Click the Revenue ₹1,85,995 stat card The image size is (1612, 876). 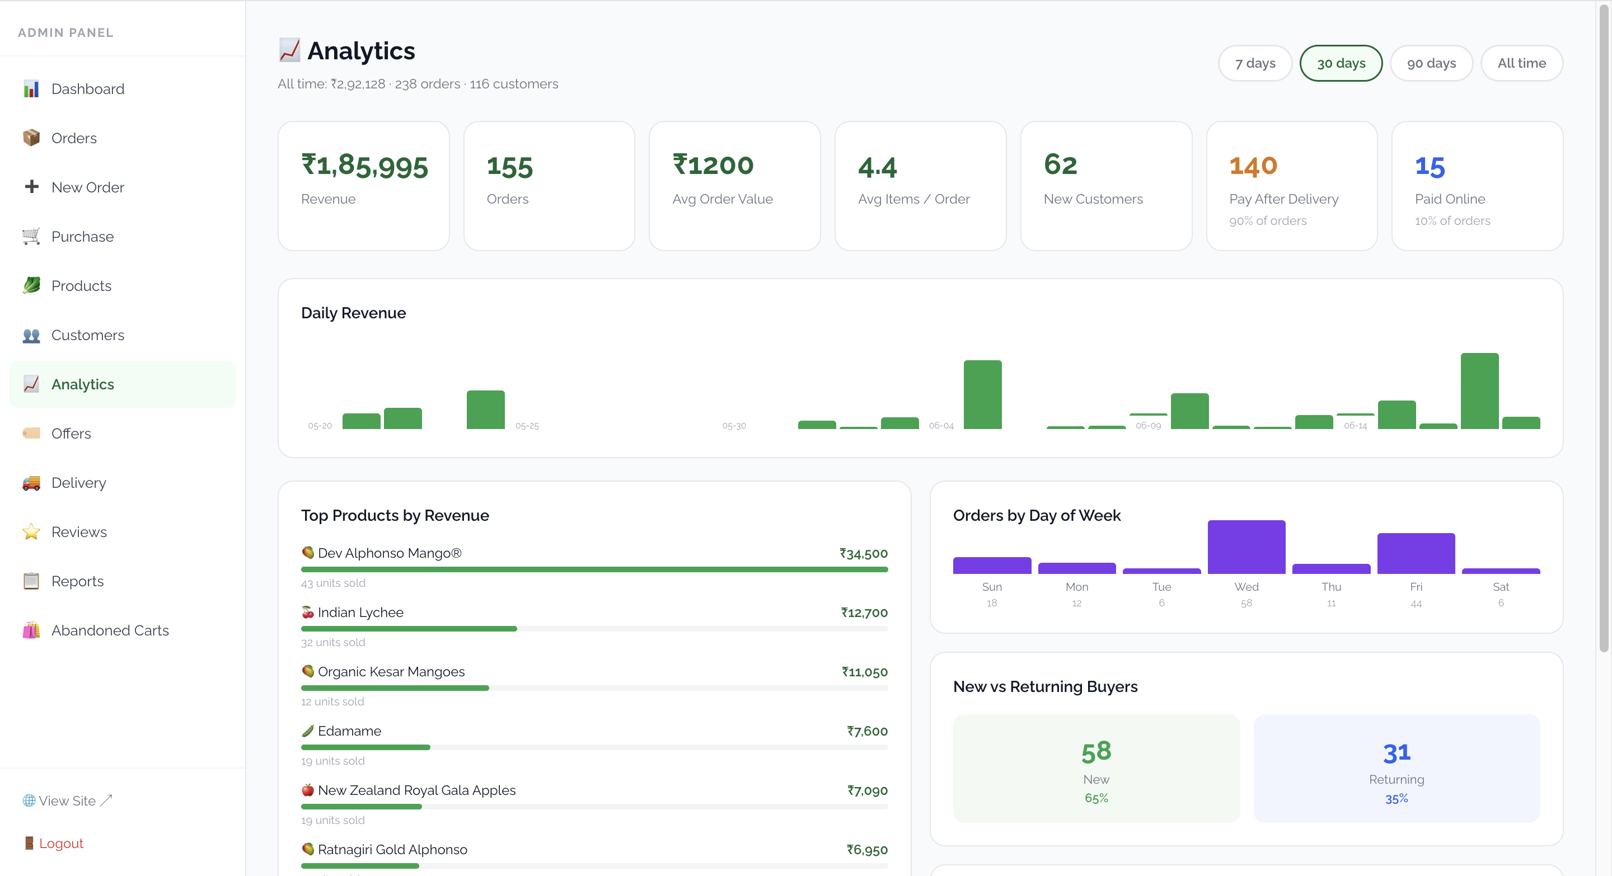pyautogui.click(x=364, y=186)
